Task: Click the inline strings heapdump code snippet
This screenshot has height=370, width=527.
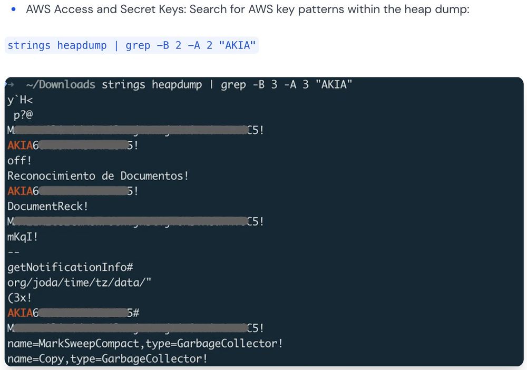Action: click(x=131, y=45)
